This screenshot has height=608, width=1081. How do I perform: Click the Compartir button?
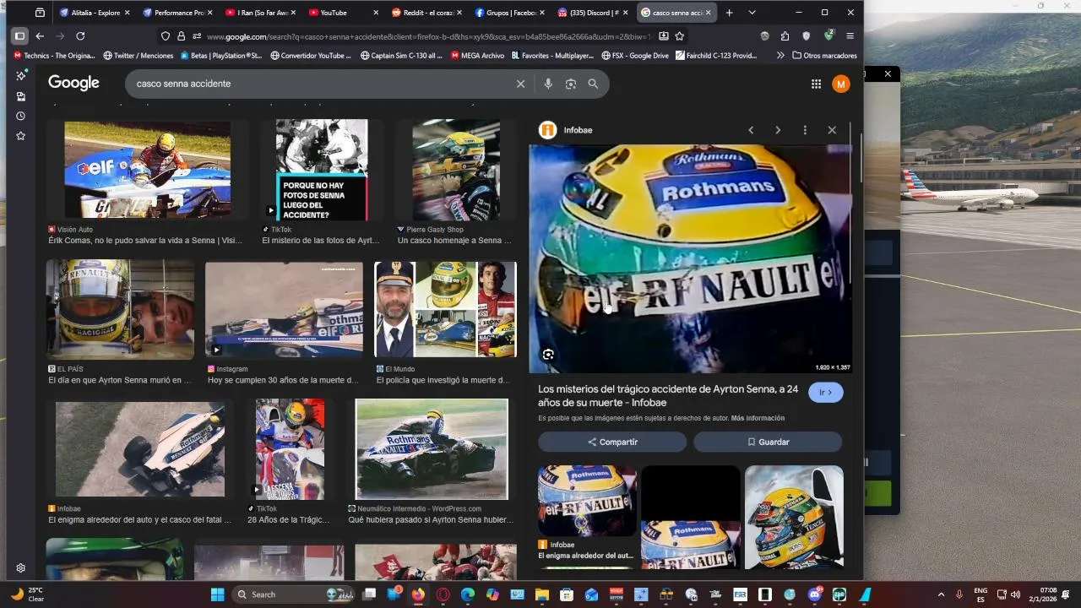[612, 442]
